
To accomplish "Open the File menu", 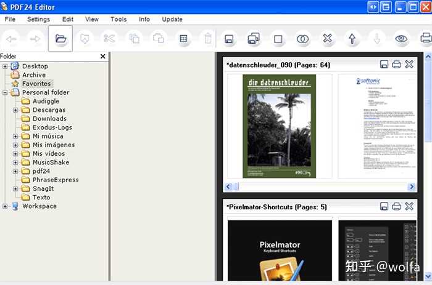I will (10, 19).
